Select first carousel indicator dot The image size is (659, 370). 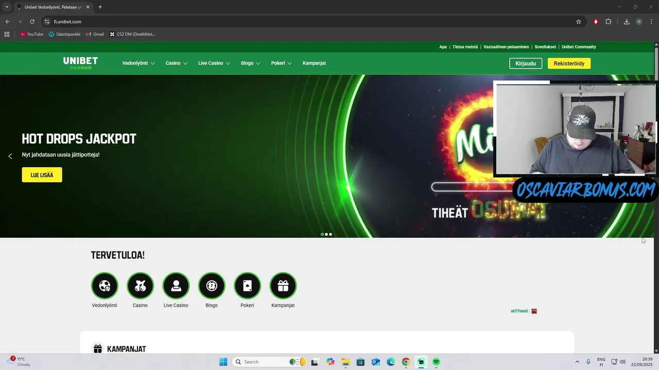pos(322,234)
